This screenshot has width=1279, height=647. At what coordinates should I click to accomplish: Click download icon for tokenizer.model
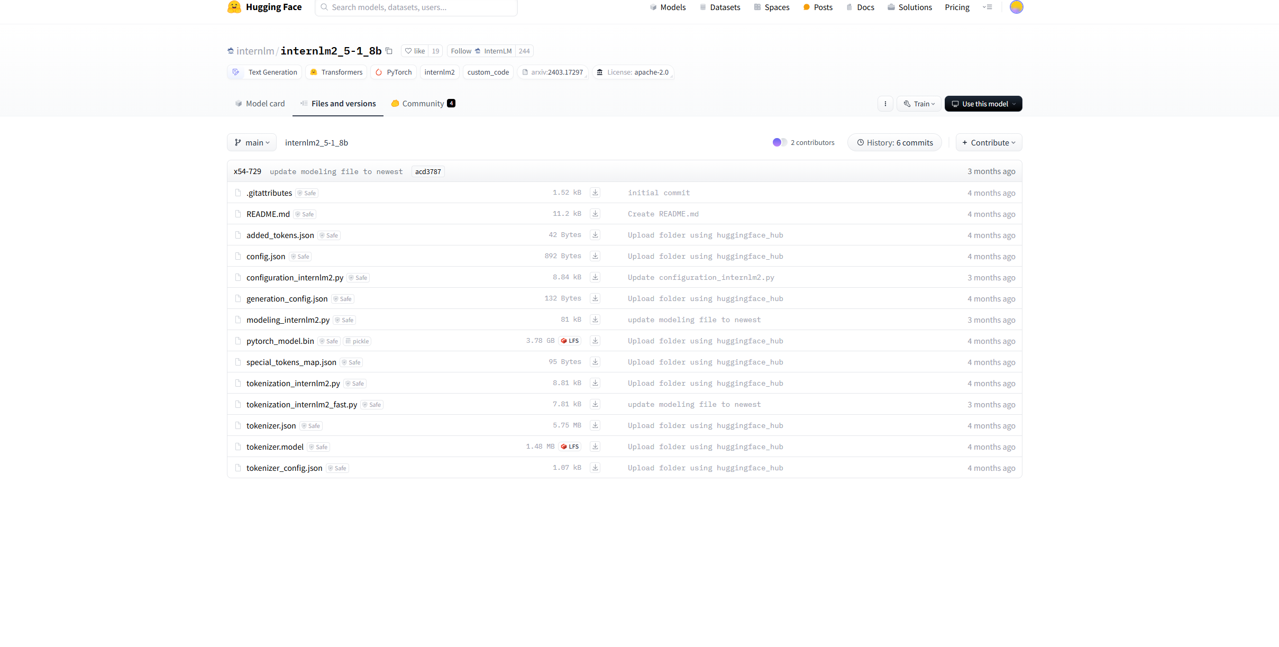[x=595, y=446]
